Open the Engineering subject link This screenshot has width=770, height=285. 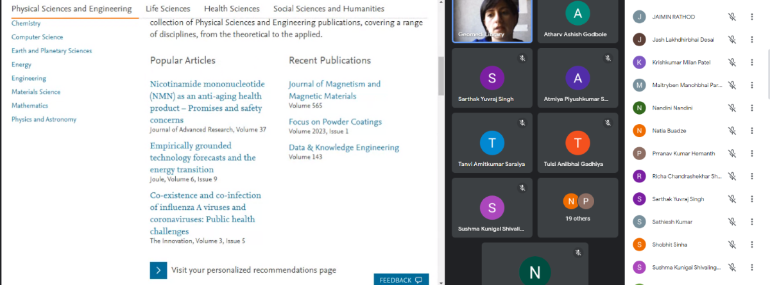[29, 78]
